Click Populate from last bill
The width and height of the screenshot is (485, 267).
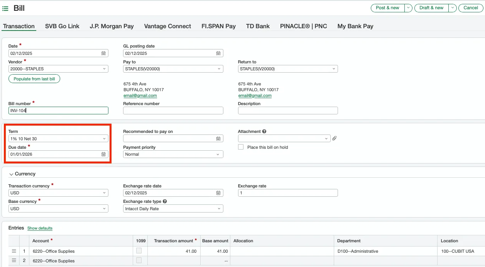(x=34, y=79)
